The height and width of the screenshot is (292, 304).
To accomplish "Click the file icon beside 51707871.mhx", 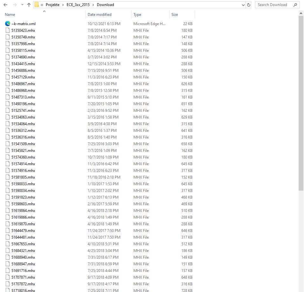I will click(x=7, y=277).
